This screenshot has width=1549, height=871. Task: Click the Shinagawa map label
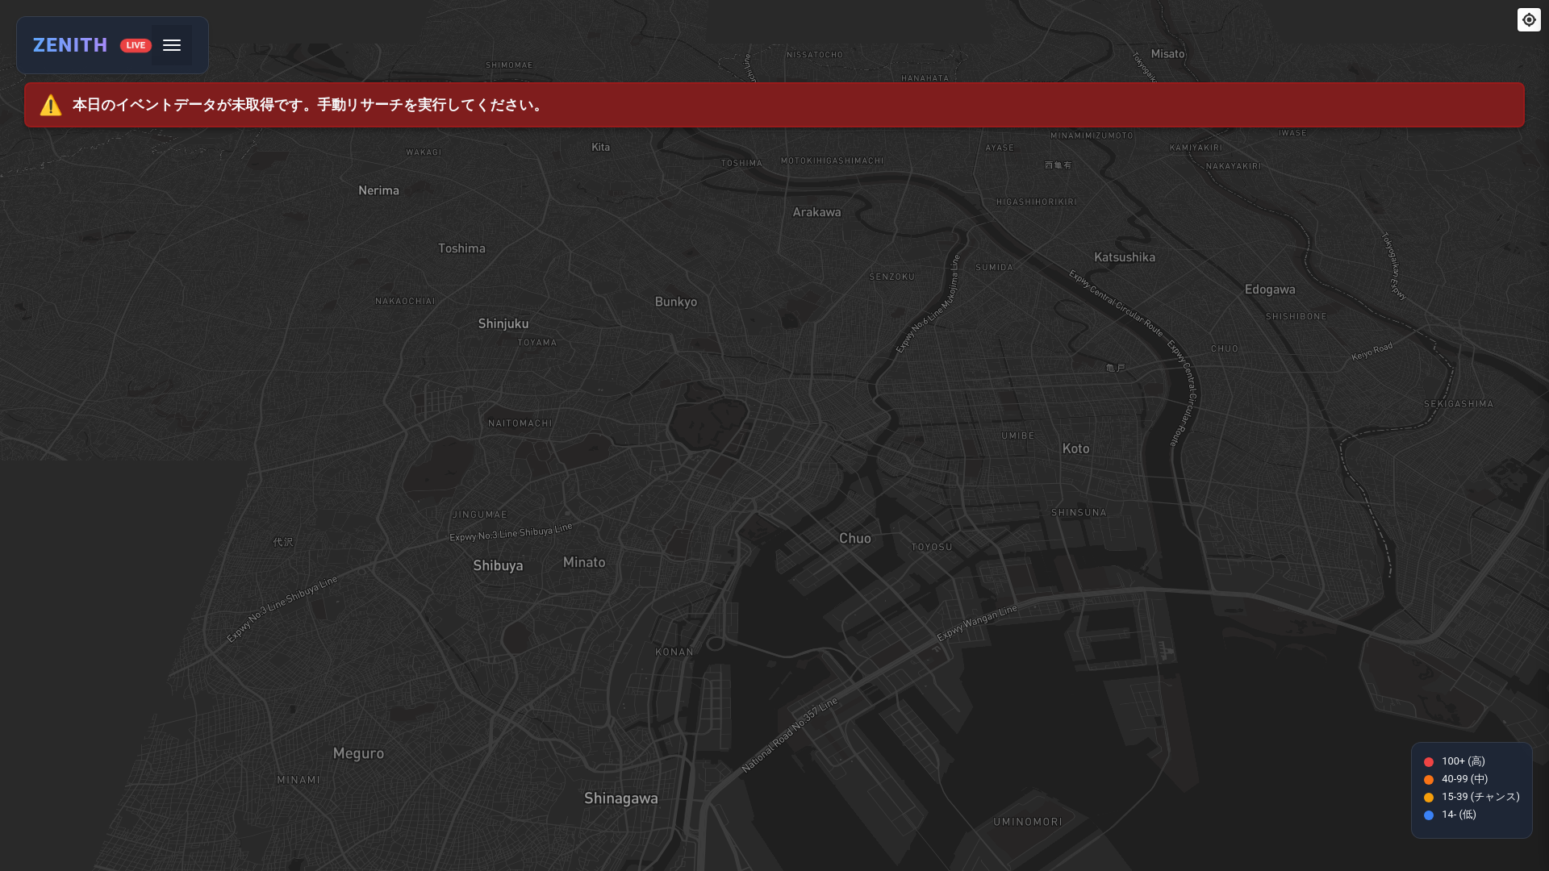620,798
